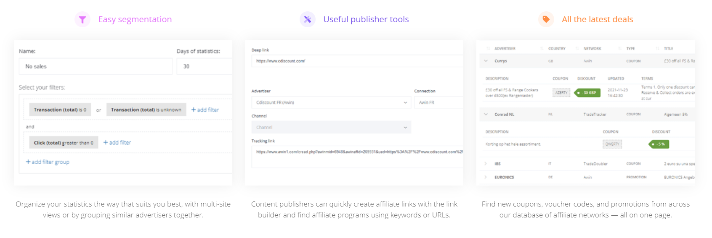Click the purple funnel segmentation icon

coord(82,19)
